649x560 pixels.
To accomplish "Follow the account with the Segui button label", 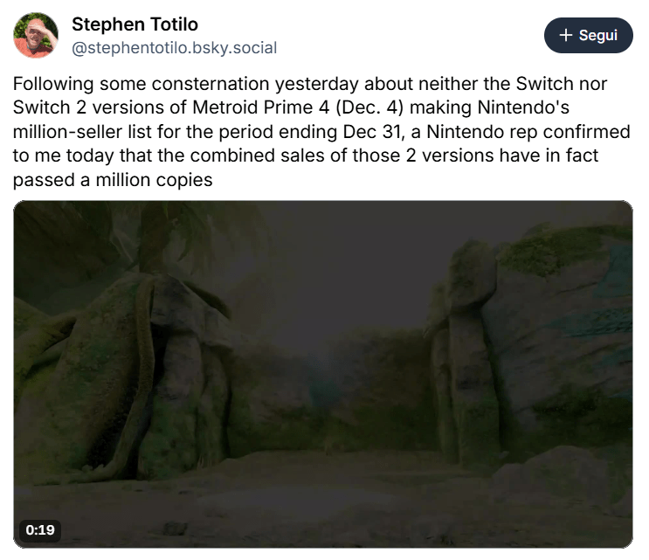I will 598,36.
